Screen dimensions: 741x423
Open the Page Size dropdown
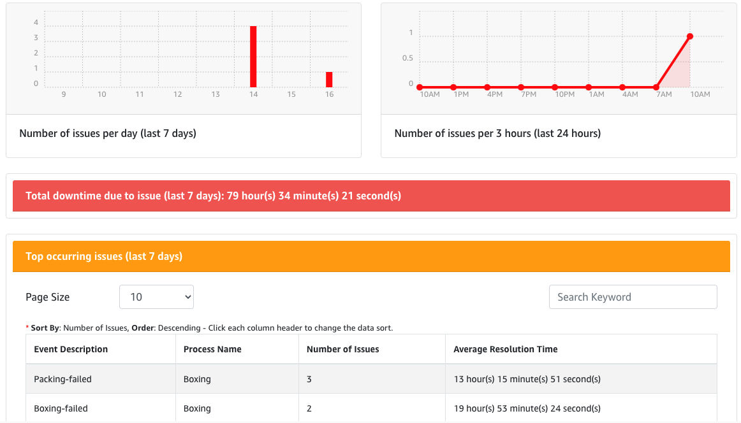(156, 296)
